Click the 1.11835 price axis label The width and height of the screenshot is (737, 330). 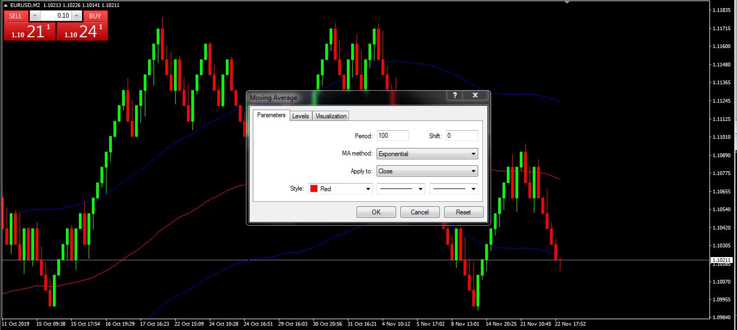pyautogui.click(x=722, y=10)
